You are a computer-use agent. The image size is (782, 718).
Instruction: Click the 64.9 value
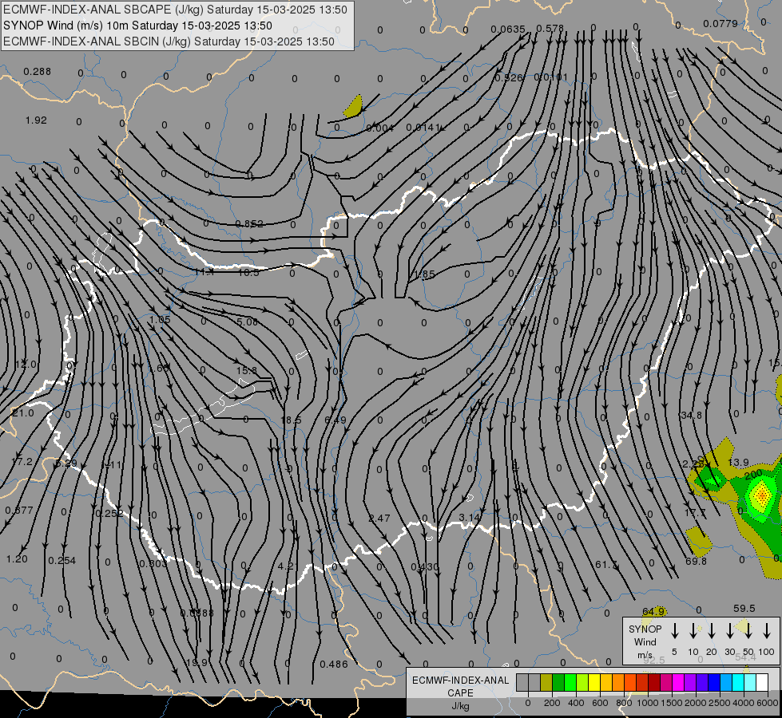(653, 611)
